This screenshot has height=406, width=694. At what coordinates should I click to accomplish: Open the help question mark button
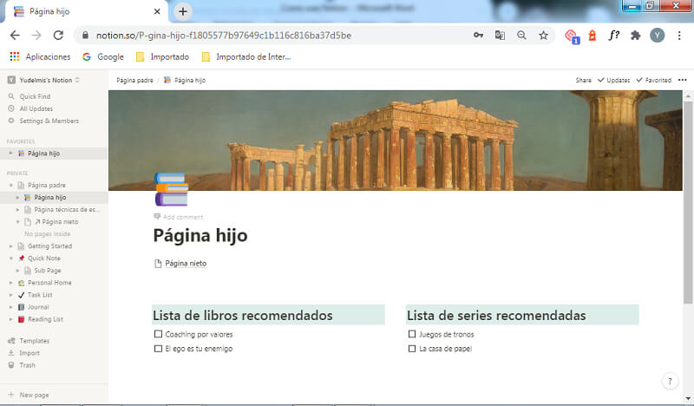pyautogui.click(x=670, y=381)
